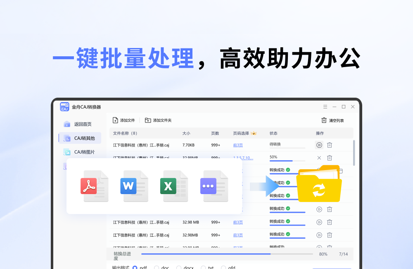This screenshot has width=413, height=269.
Task: Click the 金舟CAJ转换器 app logo
Action: point(65,107)
